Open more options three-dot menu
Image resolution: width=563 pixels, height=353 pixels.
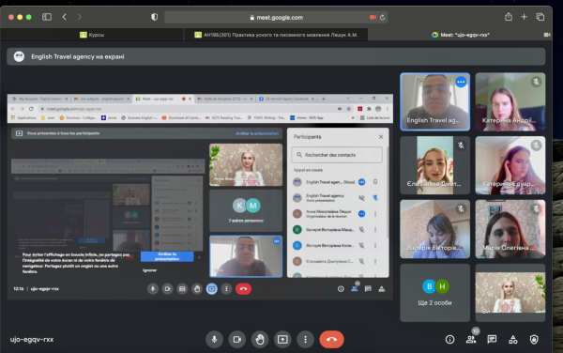[x=306, y=339]
